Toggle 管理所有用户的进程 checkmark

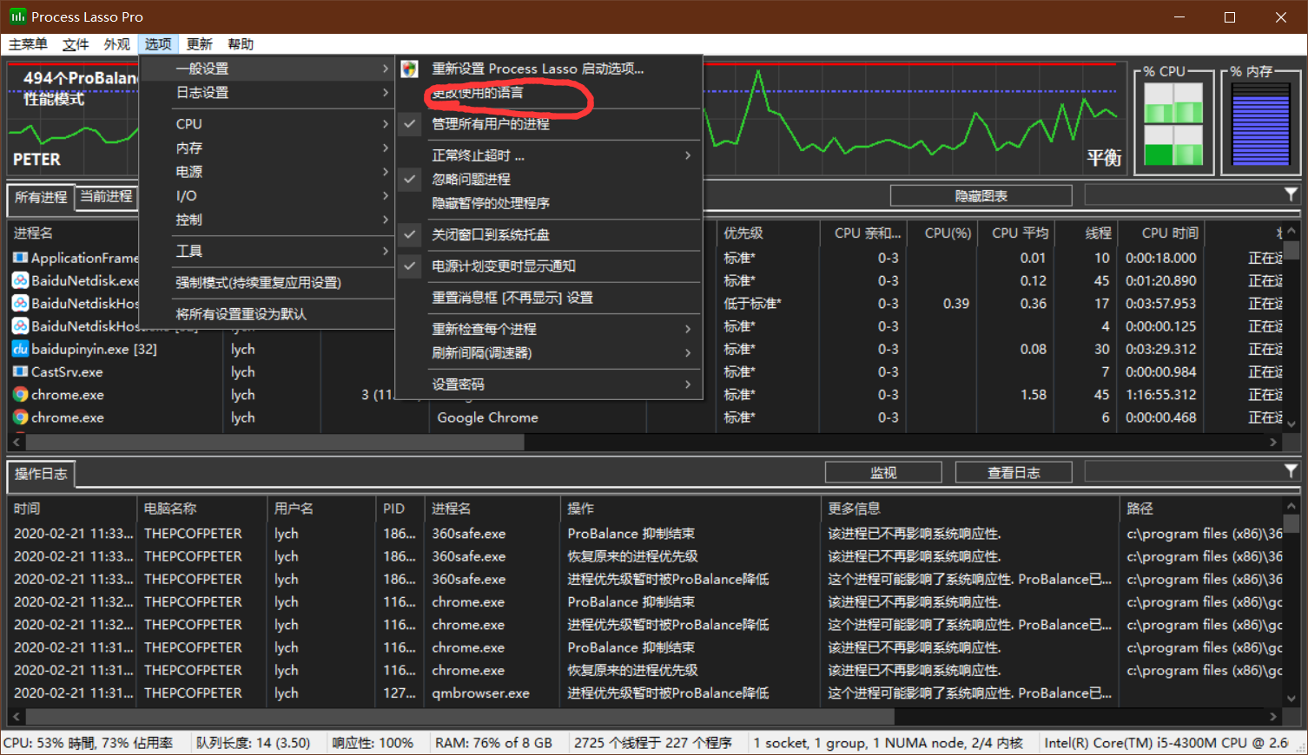tap(410, 124)
